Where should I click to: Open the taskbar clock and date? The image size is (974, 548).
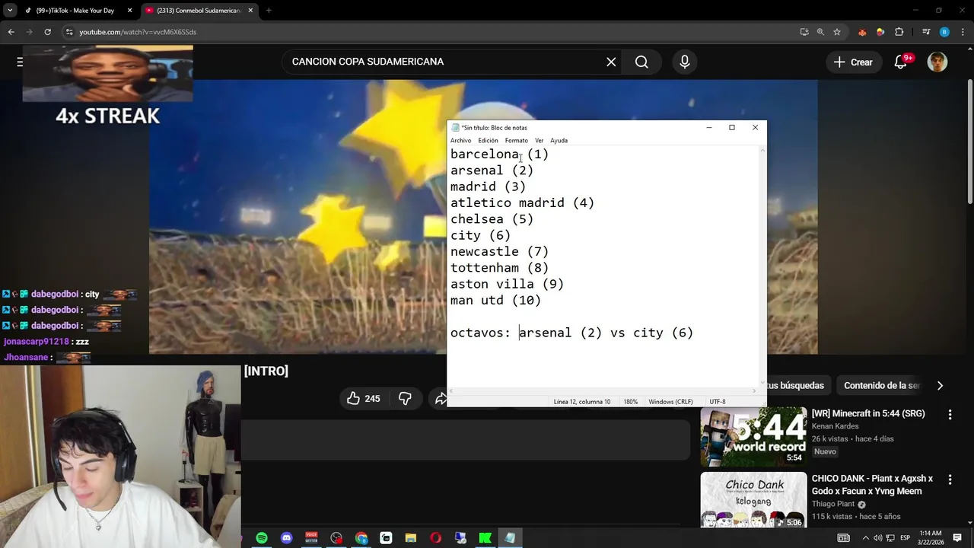click(x=931, y=538)
